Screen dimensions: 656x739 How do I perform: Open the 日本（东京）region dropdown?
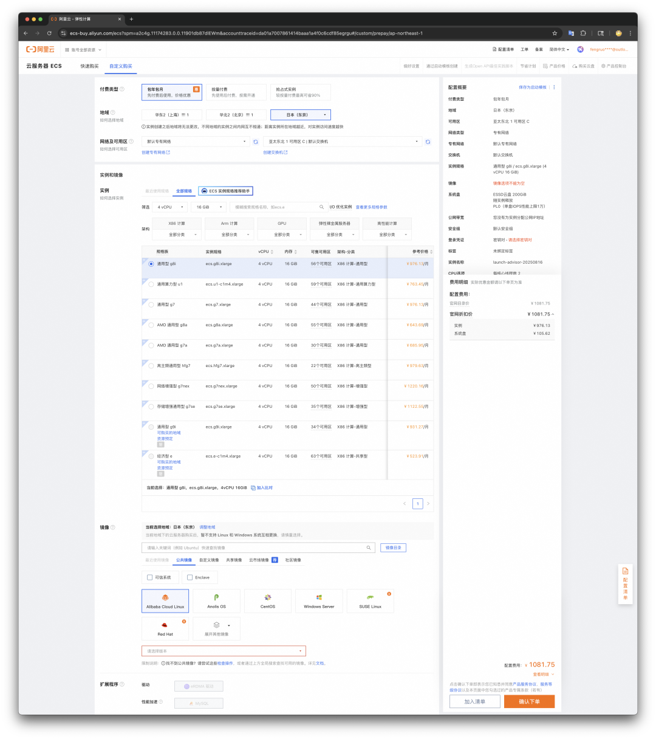301,115
